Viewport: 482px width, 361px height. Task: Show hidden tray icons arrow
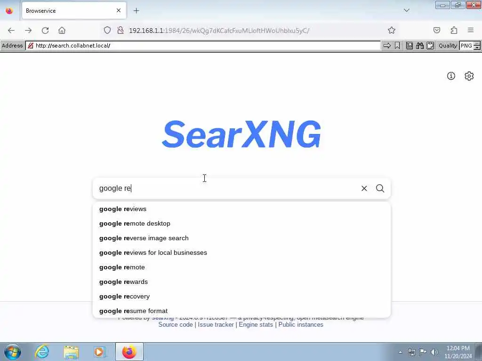[x=400, y=353]
